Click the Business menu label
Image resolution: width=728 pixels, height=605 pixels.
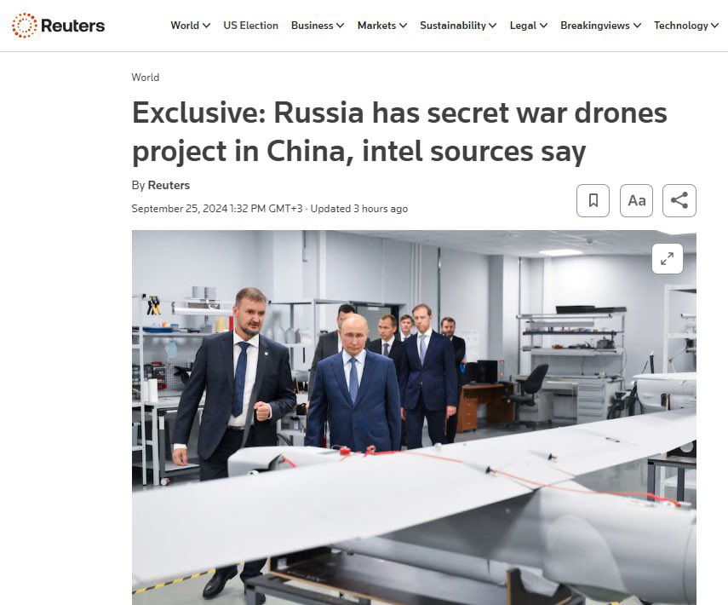[312, 26]
